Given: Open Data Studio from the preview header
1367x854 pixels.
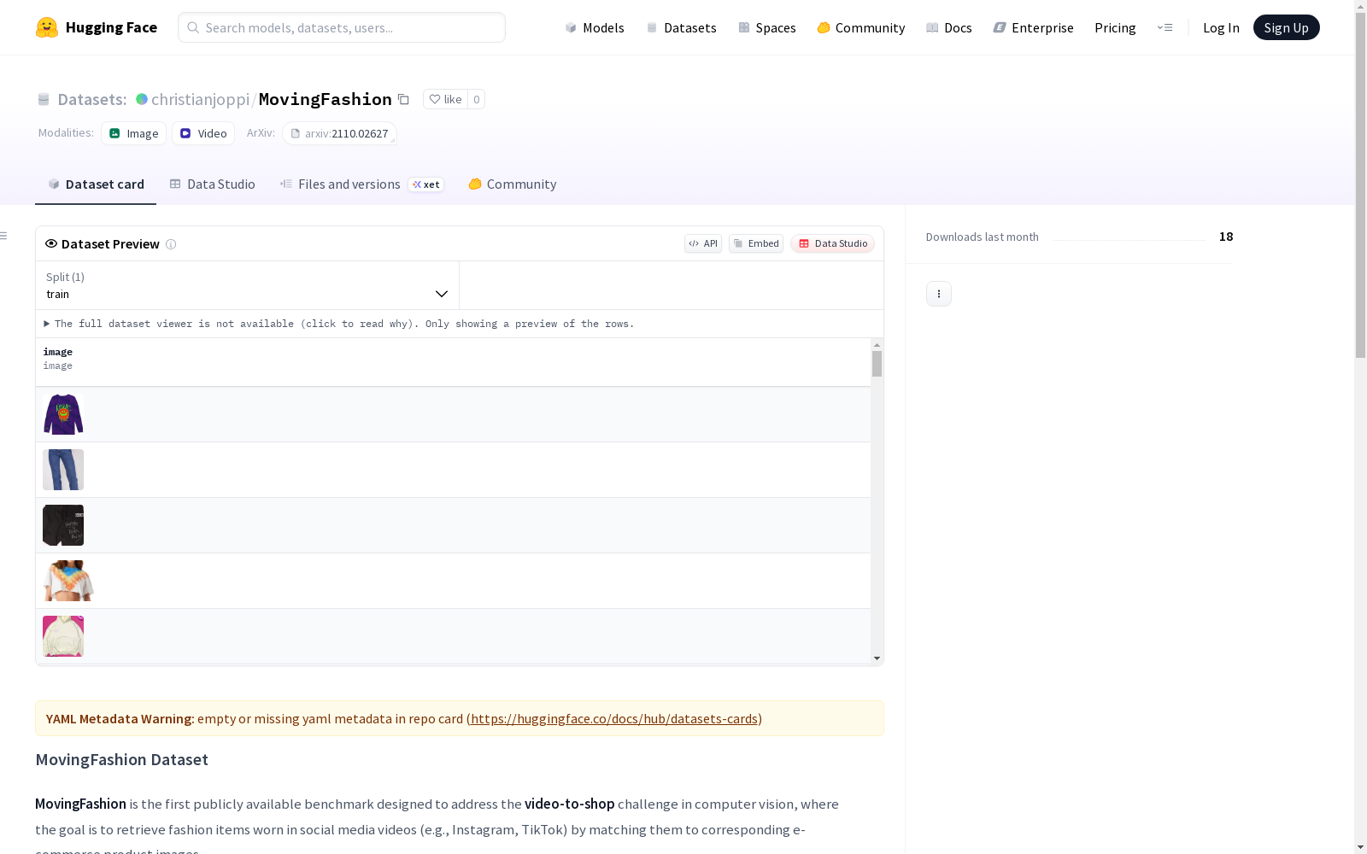Looking at the screenshot, I should point(832,243).
